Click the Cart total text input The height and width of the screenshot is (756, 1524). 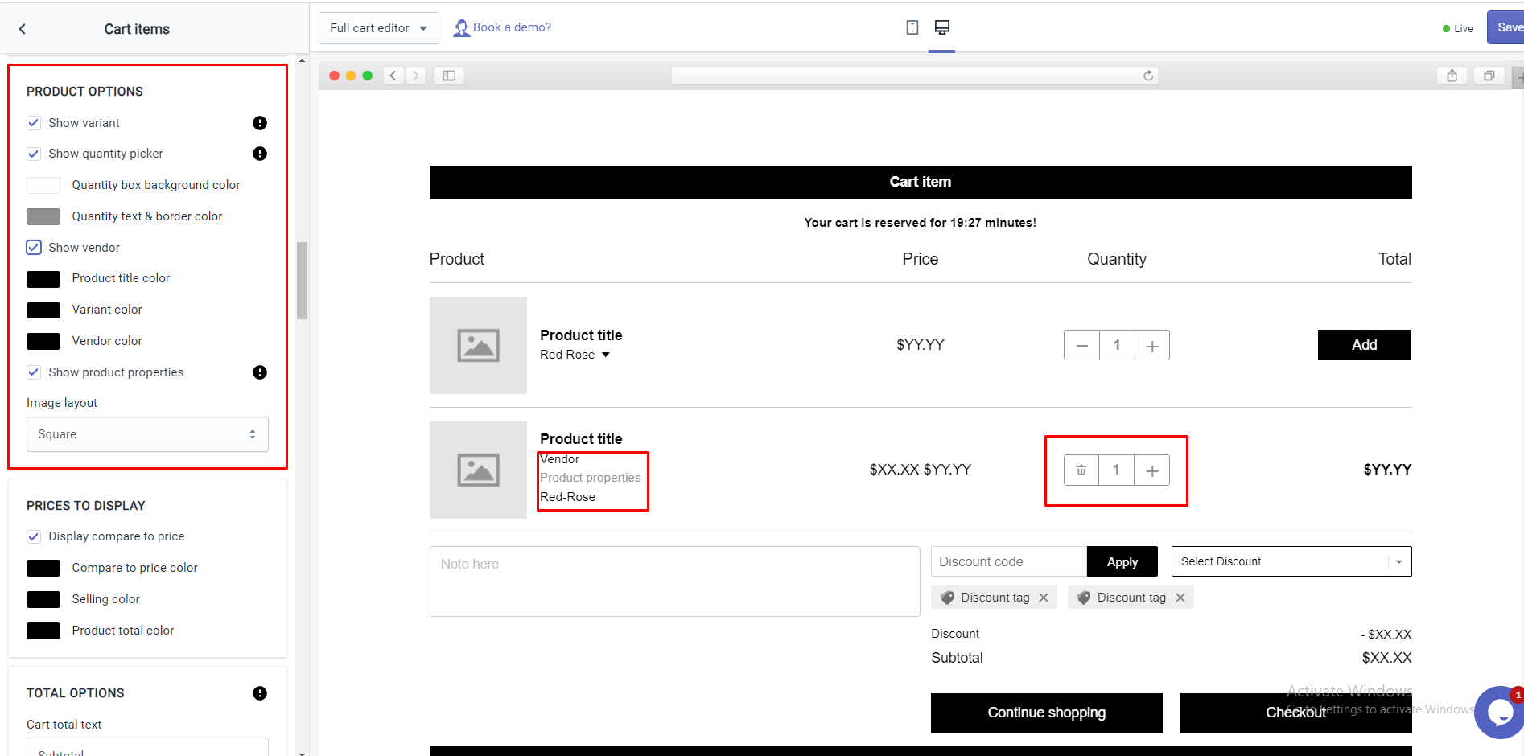click(x=147, y=747)
